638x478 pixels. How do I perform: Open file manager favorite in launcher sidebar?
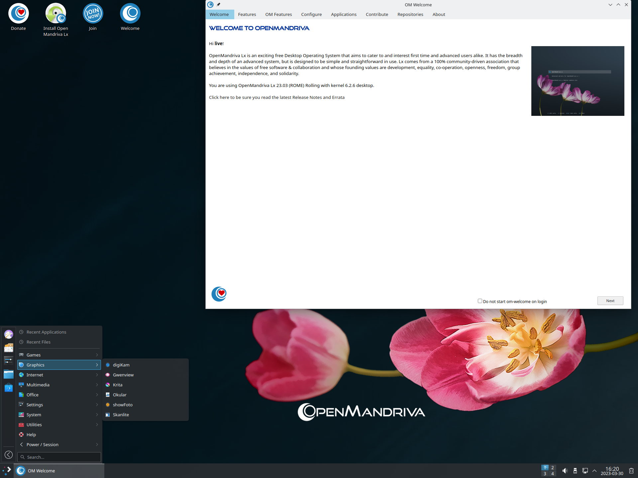coord(9,374)
